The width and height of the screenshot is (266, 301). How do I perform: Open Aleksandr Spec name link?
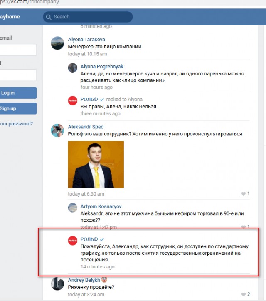point(86,127)
